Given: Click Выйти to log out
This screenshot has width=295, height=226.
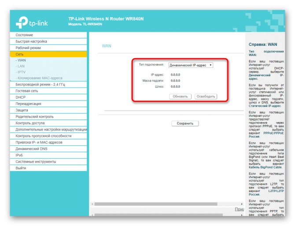Looking at the screenshot, I should (48, 168).
